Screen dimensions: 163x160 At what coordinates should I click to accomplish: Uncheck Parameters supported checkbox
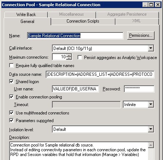pyautogui.click(x=11, y=121)
